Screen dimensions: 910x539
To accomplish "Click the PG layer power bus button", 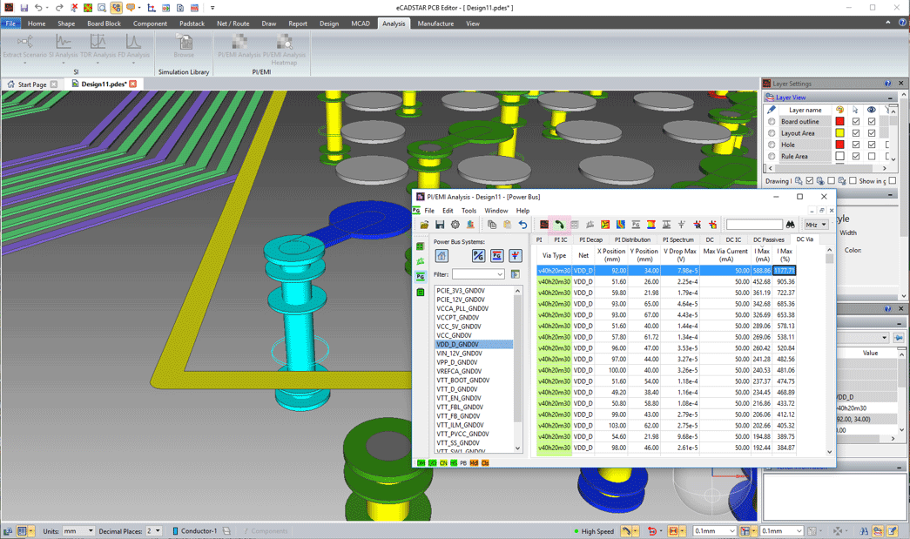I will (496, 256).
